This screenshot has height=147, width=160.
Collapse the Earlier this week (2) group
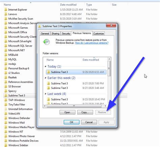tap(45, 78)
